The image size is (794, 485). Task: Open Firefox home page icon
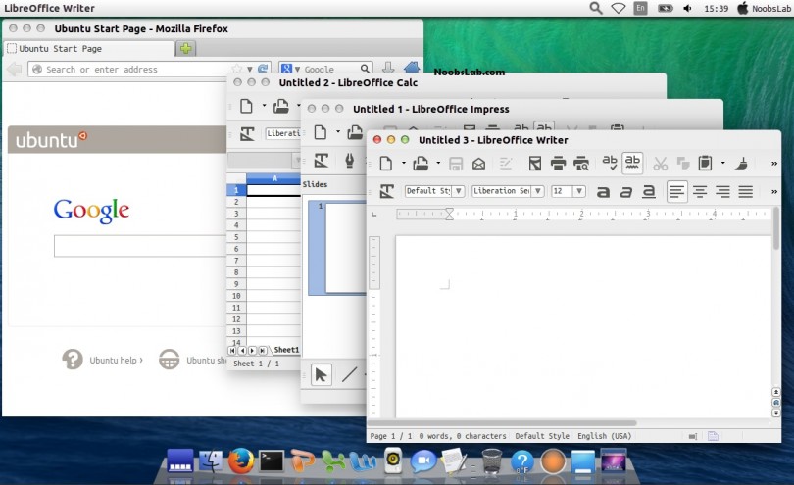click(x=412, y=68)
